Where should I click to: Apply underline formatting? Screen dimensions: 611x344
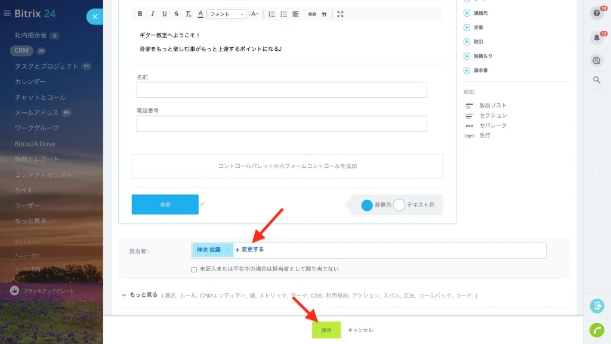165,14
